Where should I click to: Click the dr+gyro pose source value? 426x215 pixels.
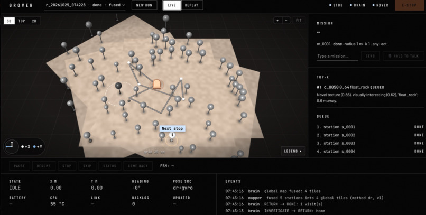182,188
